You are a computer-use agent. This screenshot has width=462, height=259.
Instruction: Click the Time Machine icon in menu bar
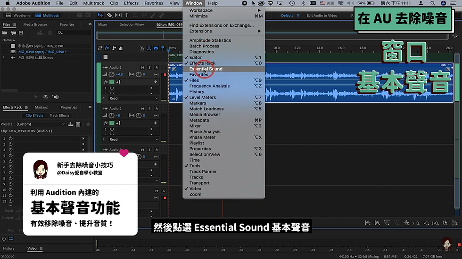tap(292, 3)
